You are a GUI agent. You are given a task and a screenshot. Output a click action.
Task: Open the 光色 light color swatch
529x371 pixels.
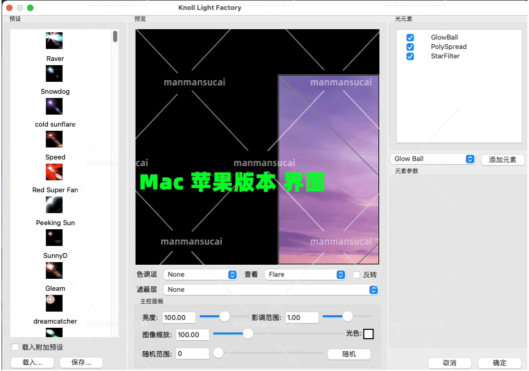(368, 334)
